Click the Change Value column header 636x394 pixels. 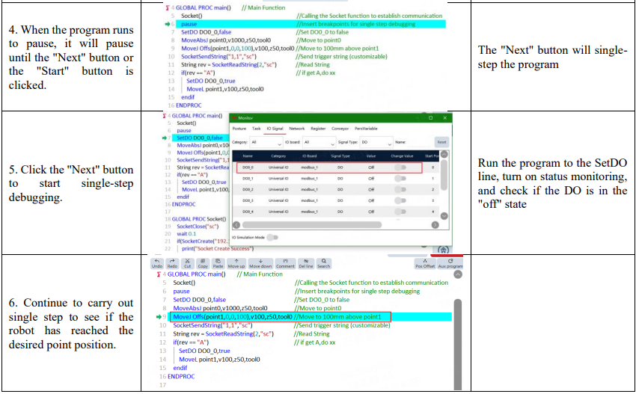[402, 156]
